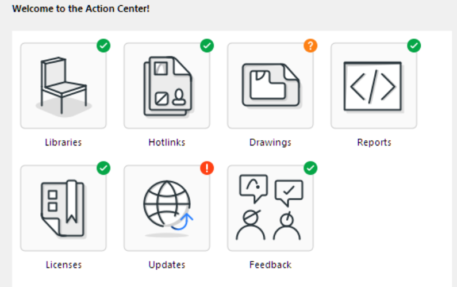Viewport: 457px width, 287px height.
Task: Select the Libraries text label
Action: tap(63, 142)
